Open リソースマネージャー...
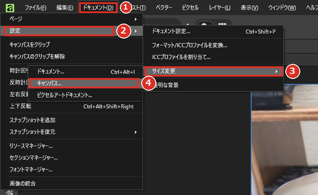Viewport: 318px width, 195px height. coord(72,146)
